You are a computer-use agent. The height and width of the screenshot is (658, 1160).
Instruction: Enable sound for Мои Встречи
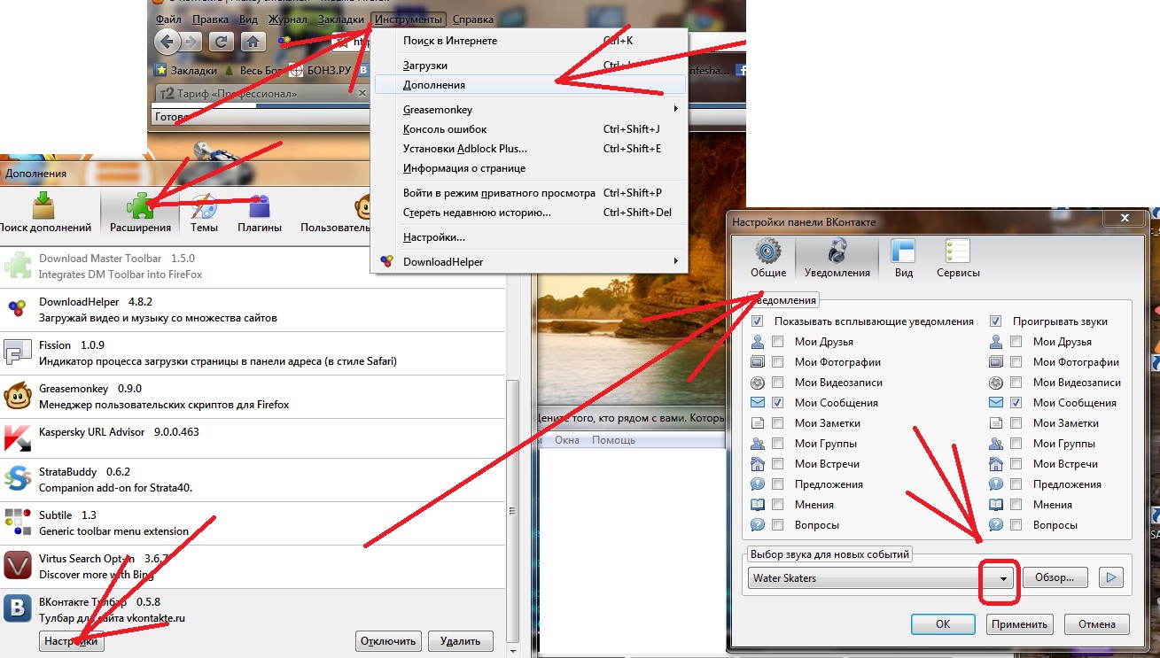click(x=1016, y=464)
